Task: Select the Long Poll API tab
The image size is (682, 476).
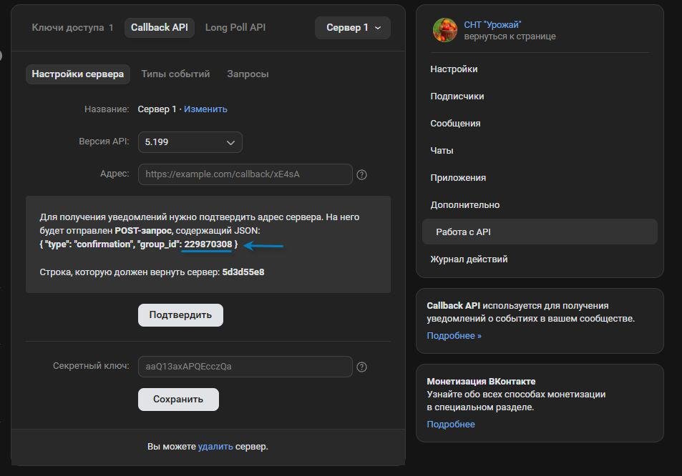Action: point(235,28)
